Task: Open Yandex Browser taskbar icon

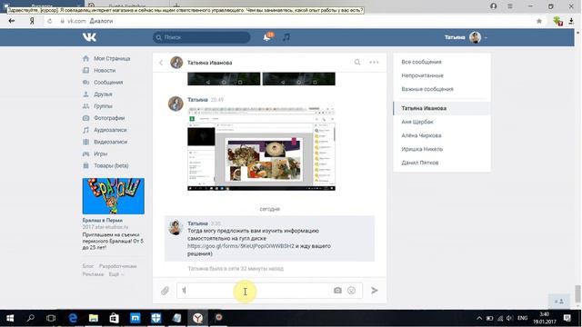Action: (x=198, y=318)
